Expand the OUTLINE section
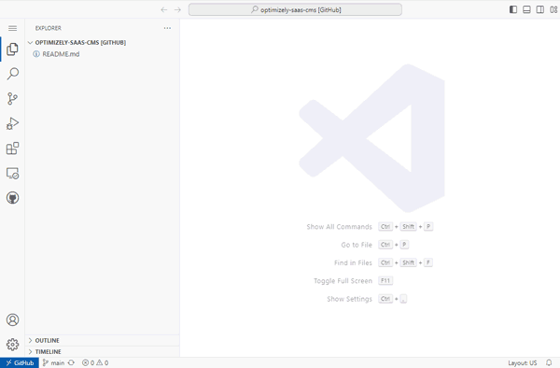Screen dimensions: 560x368 click(x=102, y=341)
